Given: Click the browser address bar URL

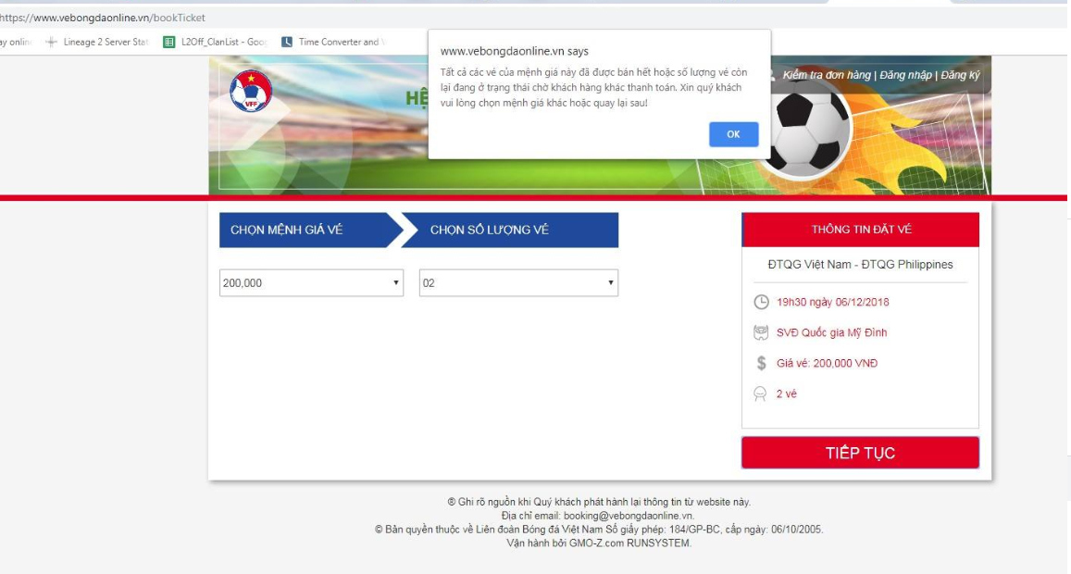Looking at the screenshot, I should [103, 18].
